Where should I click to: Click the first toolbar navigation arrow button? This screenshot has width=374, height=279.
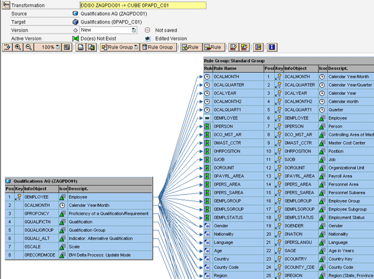click(x=7, y=47)
